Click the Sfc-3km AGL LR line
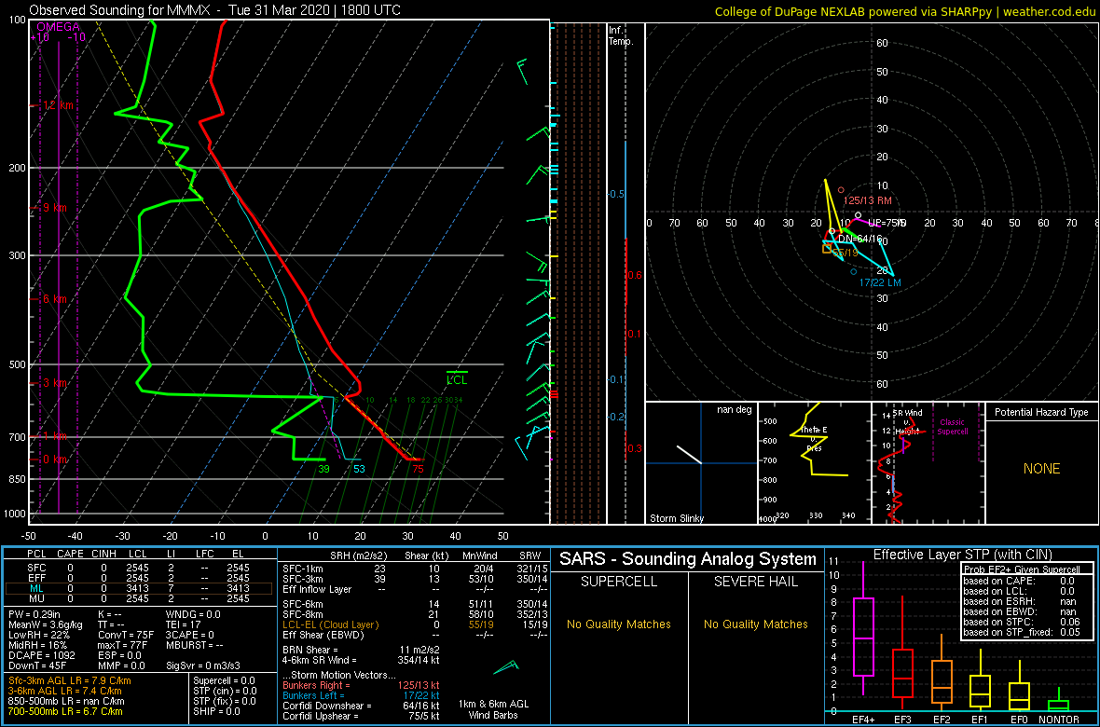Image resolution: width=1100 pixels, height=727 pixels. [70, 680]
